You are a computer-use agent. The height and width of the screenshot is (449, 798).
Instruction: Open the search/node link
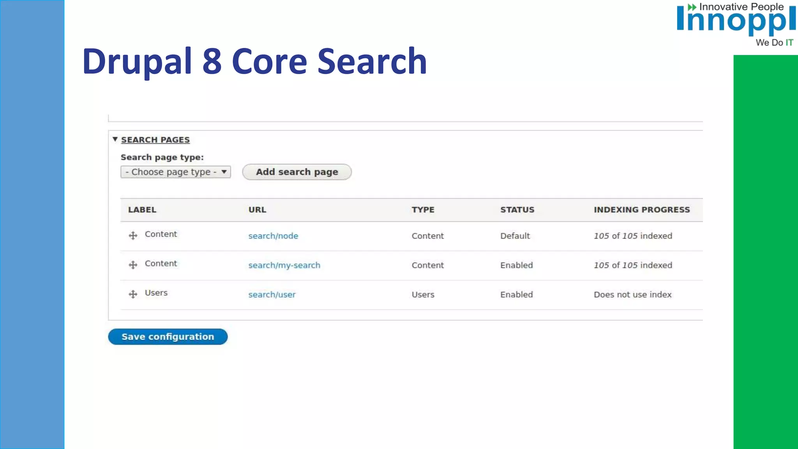[x=273, y=236]
